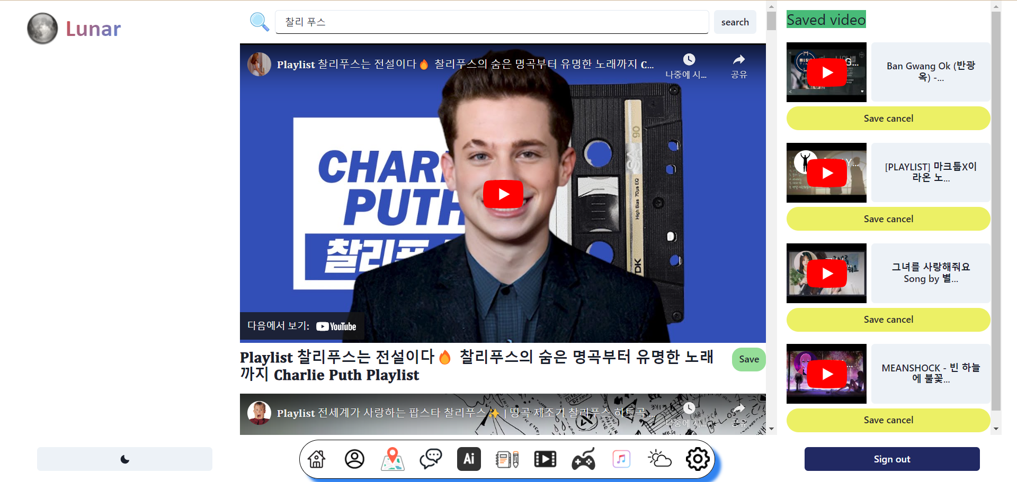The width and height of the screenshot is (1017, 482).
Task: Open the YouTube logo link on video
Action: 336,326
